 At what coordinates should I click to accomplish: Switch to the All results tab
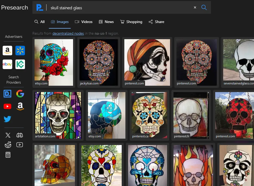(40, 22)
